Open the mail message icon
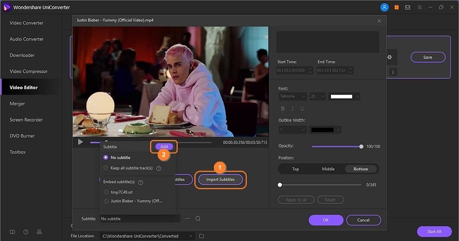This screenshot has width=459, height=241. coord(408,8)
